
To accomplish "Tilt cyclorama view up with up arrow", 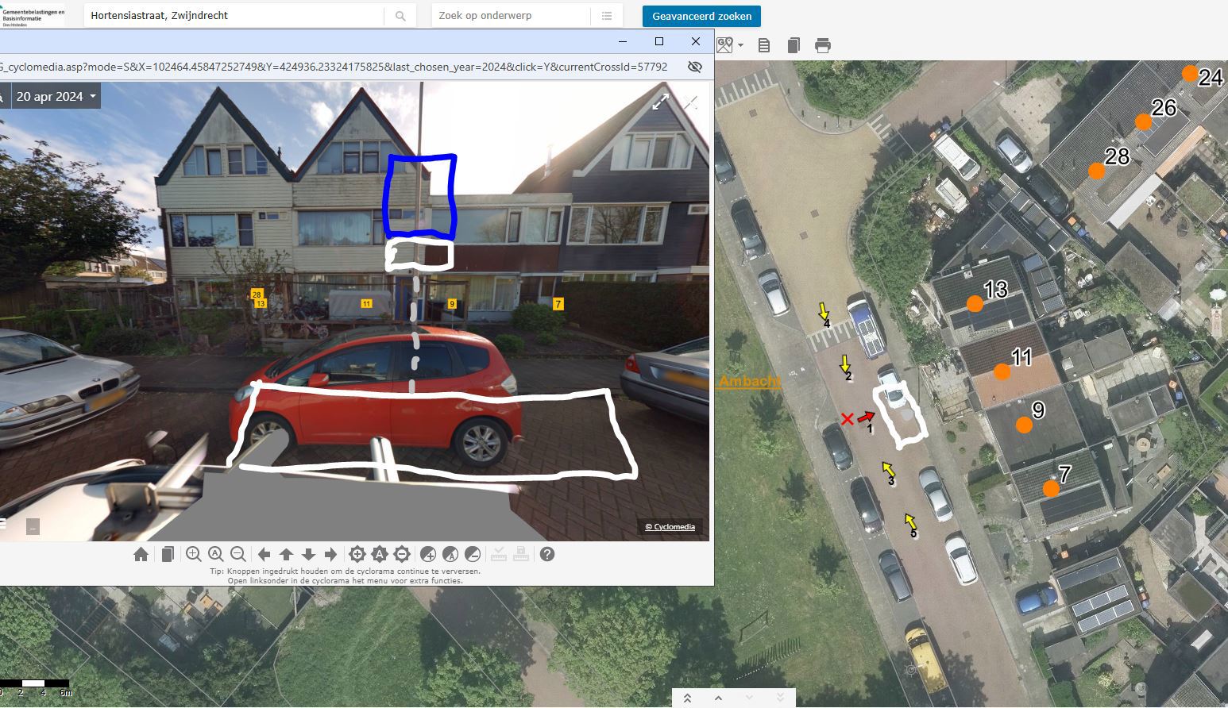I will point(287,554).
